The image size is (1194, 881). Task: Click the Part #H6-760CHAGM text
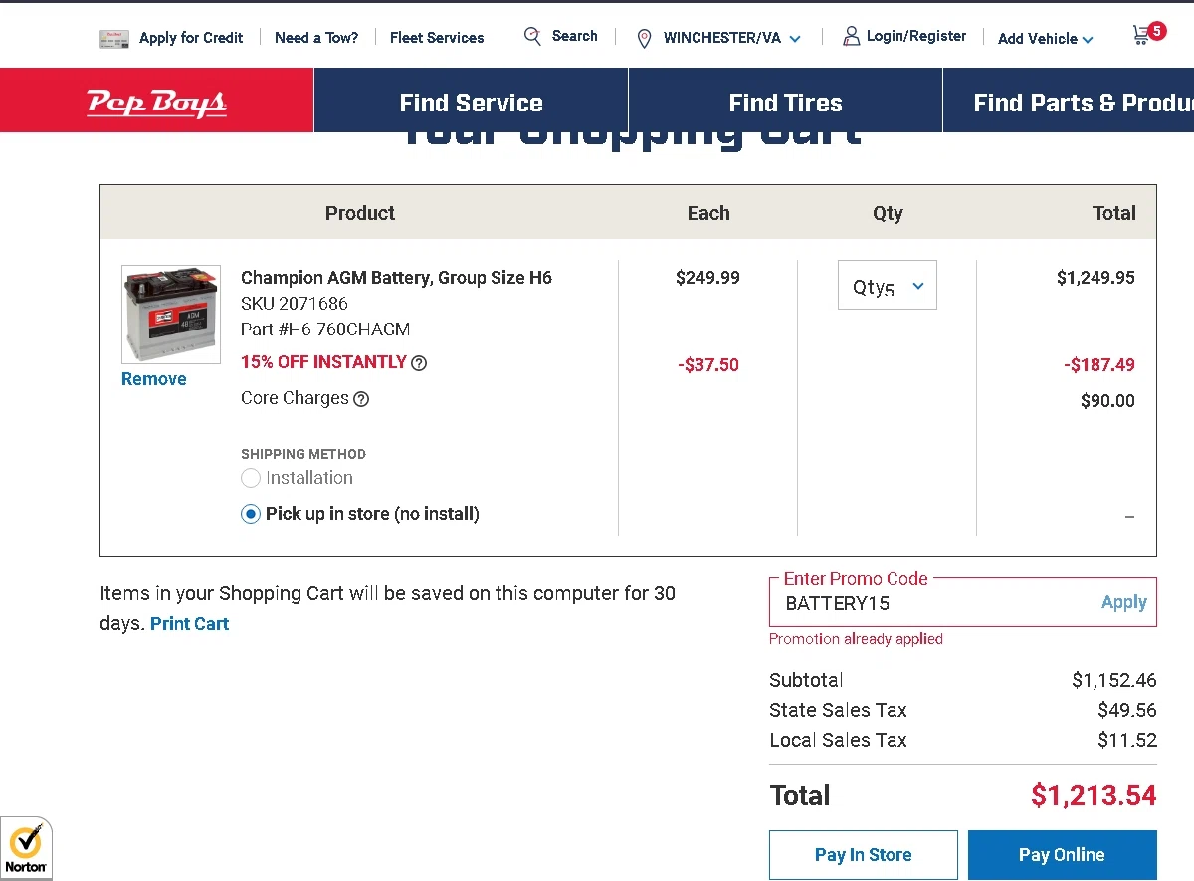[325, 330]
